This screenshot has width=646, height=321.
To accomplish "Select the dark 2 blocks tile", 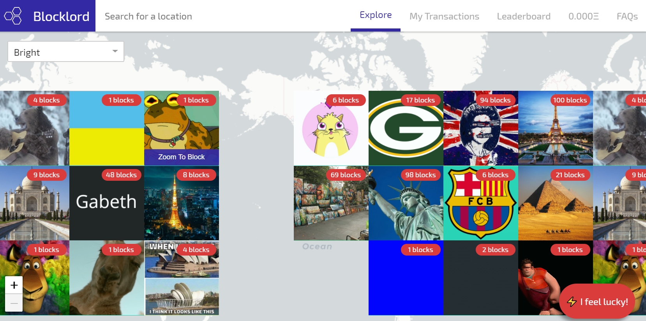I will coord(481,278).
